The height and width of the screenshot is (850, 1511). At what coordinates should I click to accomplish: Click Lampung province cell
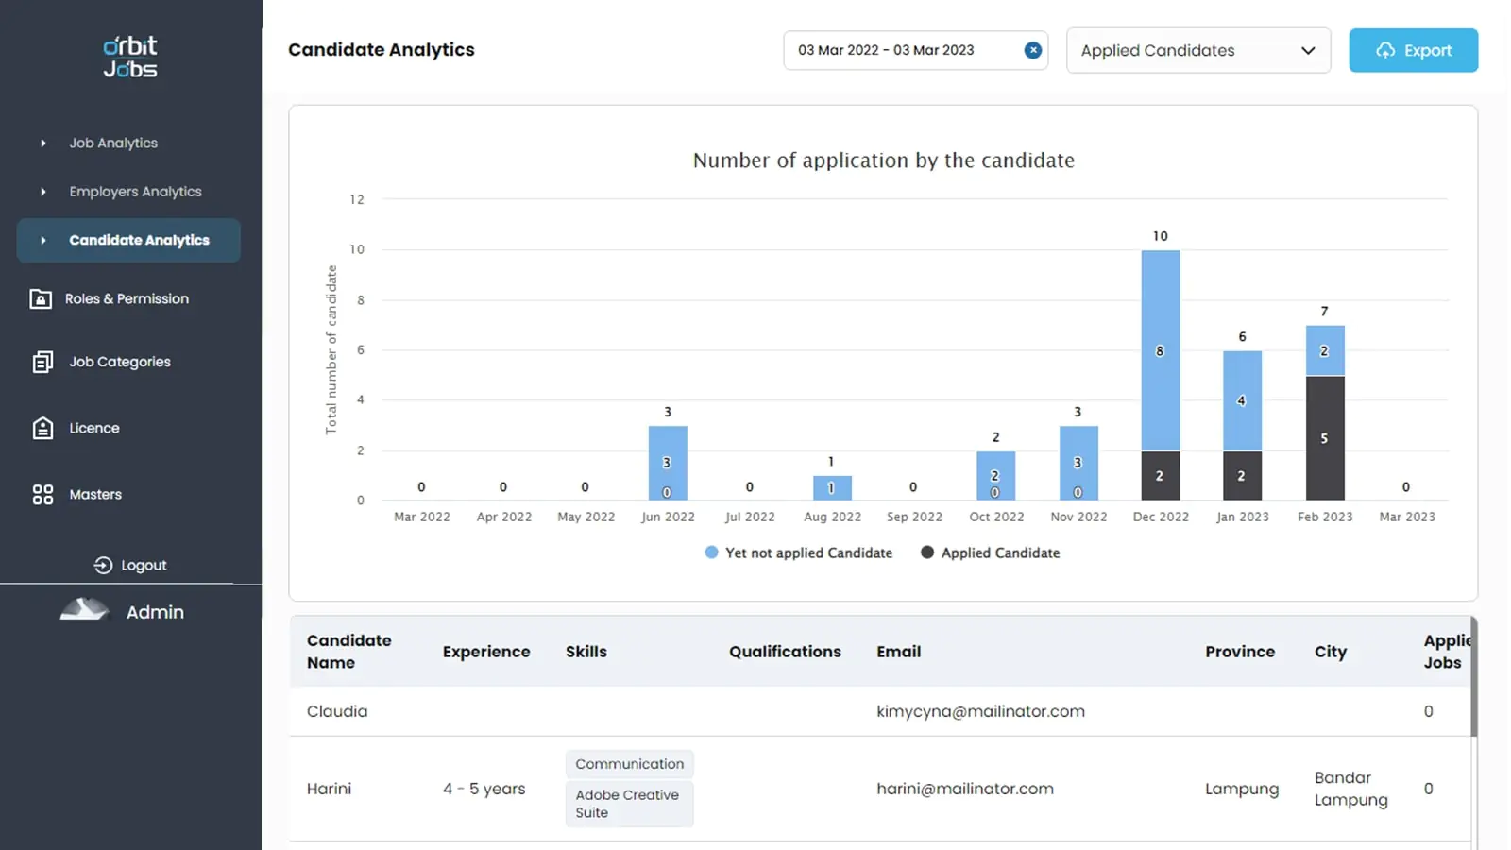click(x=1242, y=789)
